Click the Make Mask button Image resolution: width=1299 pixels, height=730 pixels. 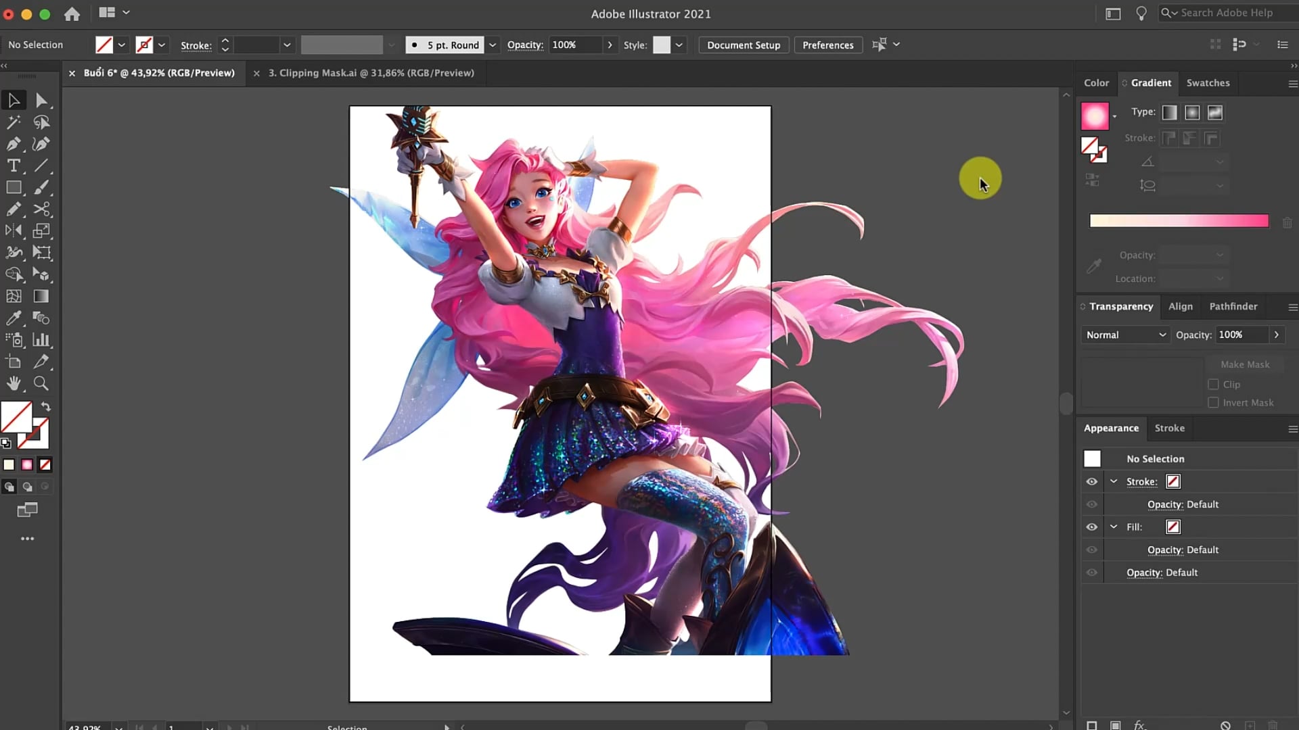click(1245, 365)
